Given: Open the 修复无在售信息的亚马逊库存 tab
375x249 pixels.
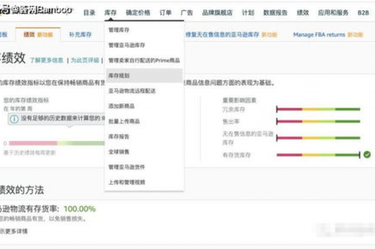Looking at the screenshot, I should (231, 35).
